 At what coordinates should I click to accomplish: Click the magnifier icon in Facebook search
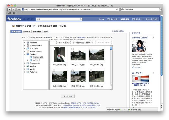[x=81, y=19]
